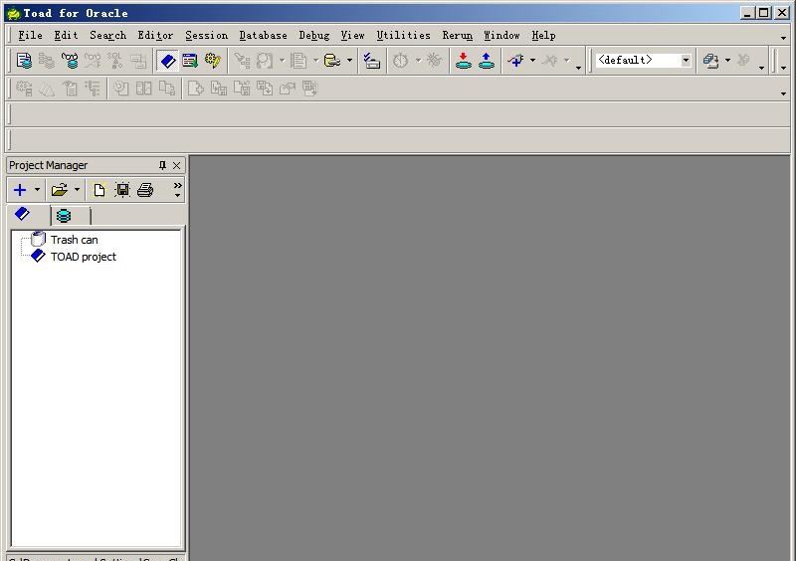
Task: Click the blue up-arrow database icon
Action: coord(487,61)
